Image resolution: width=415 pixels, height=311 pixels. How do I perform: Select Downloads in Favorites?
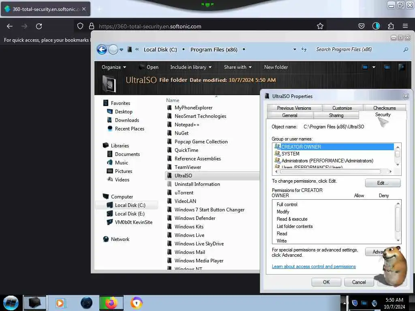coord(127,120)
